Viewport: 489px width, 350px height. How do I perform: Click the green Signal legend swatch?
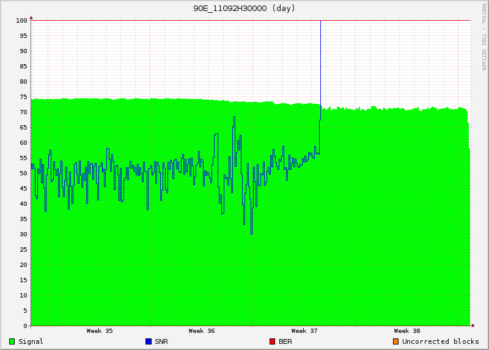click(x=12, y=341)
